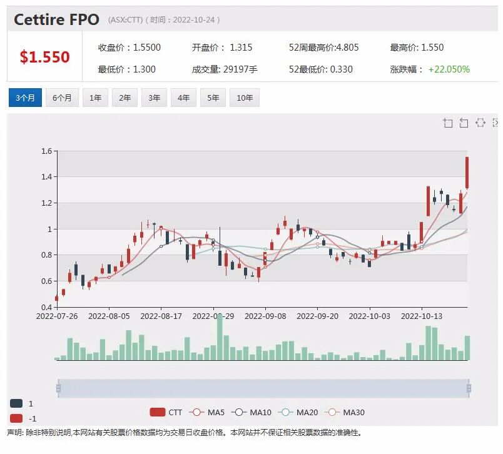Click the 最低价：1.300 value

(x=127, y=69)
